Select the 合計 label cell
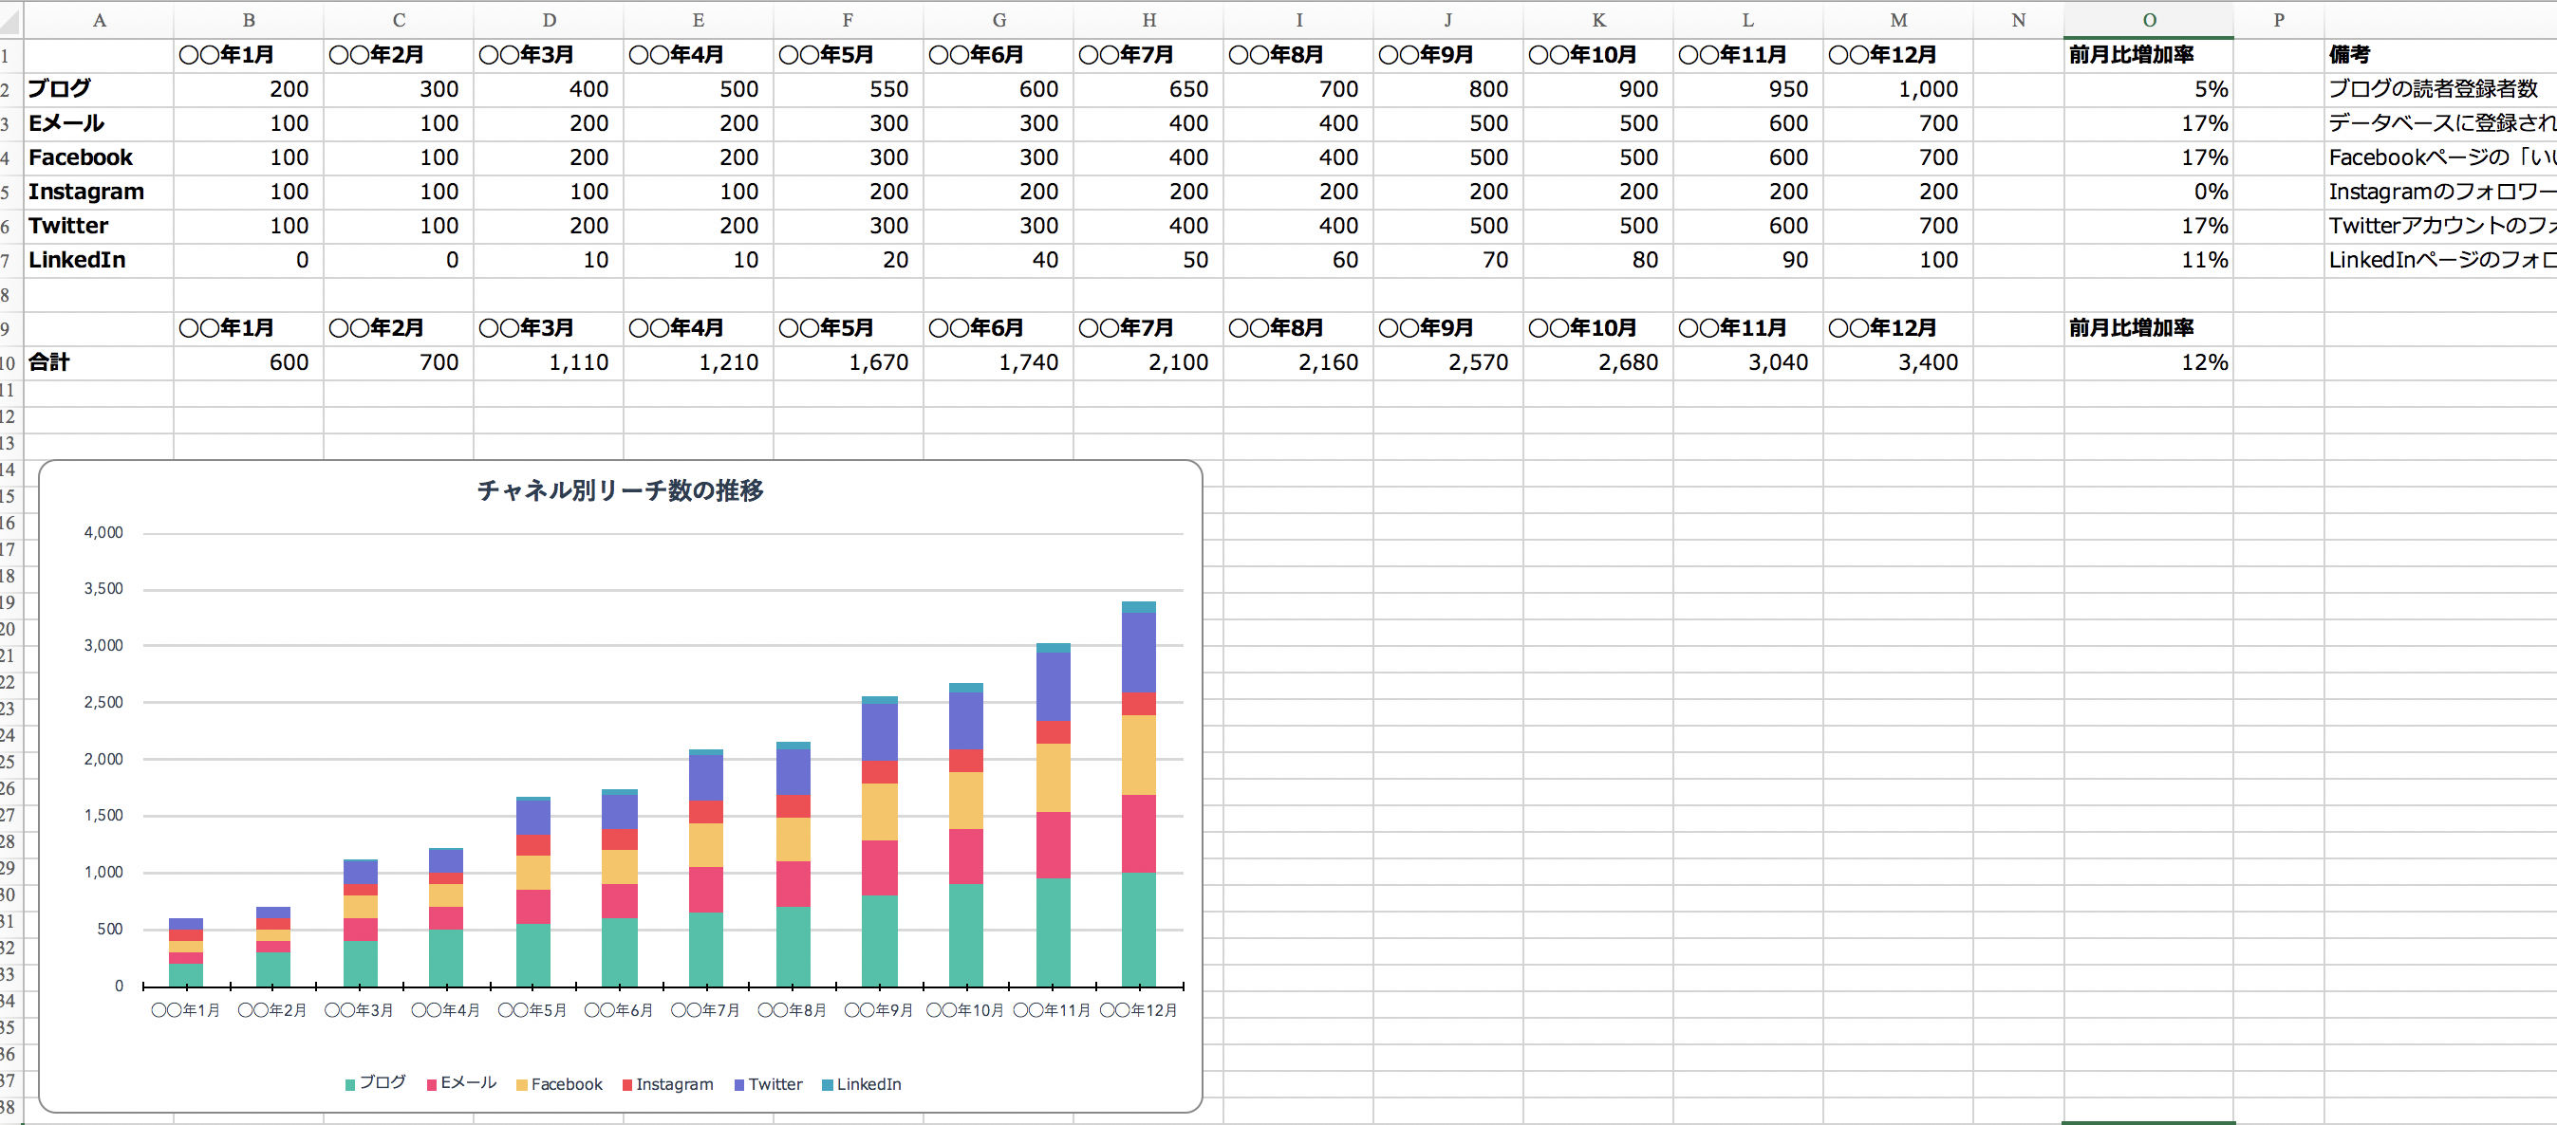 99,363
